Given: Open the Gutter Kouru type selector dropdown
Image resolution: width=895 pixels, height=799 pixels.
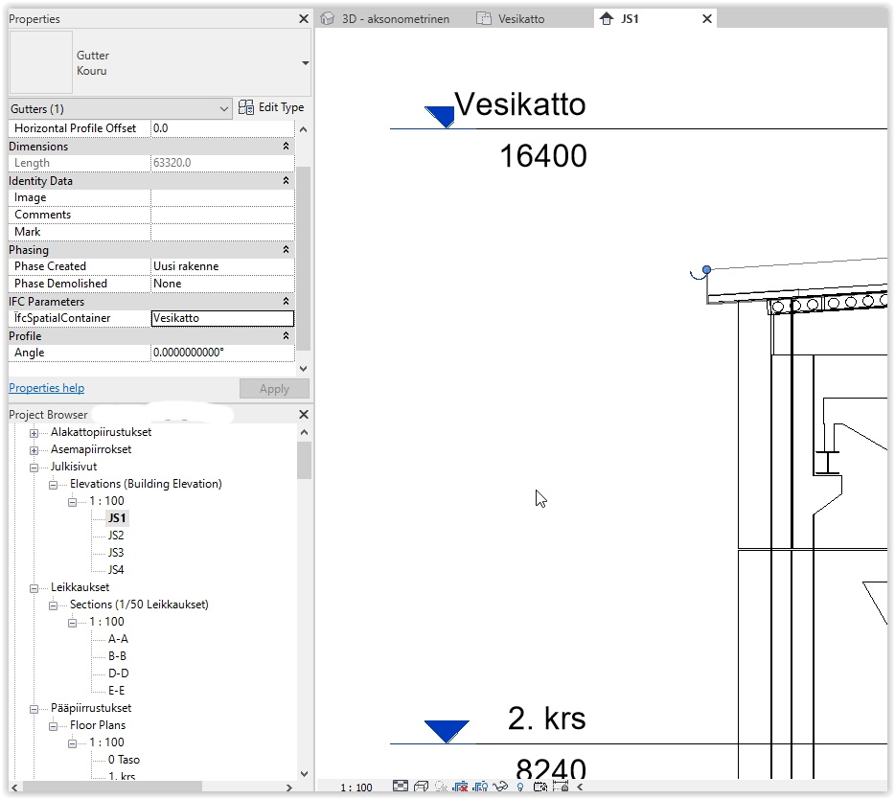Looking at the screenshot, I should click(x=306, y=63).
